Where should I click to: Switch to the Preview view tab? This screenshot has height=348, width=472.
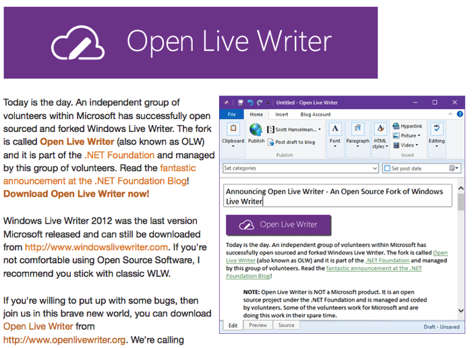pyautogui.click(x=258, y=325)
